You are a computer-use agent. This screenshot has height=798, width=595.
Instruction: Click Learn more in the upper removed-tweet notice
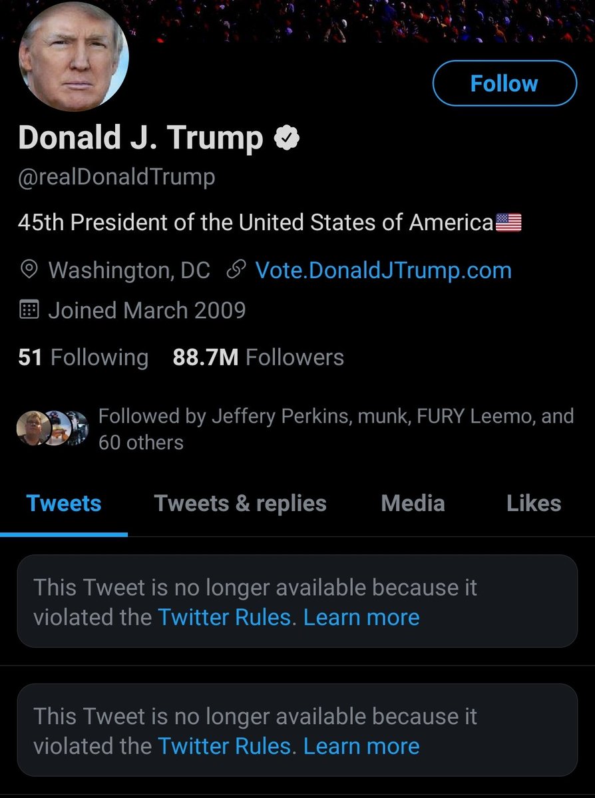tap(361, 618)
